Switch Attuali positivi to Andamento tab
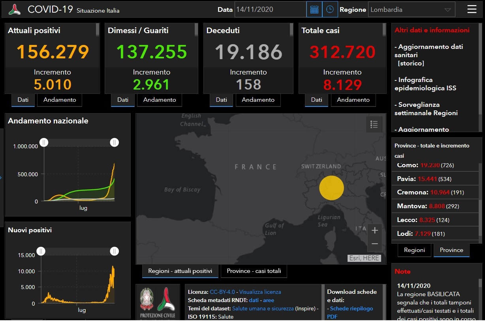The width and height of the screenshot is (485, 321). 60,100
